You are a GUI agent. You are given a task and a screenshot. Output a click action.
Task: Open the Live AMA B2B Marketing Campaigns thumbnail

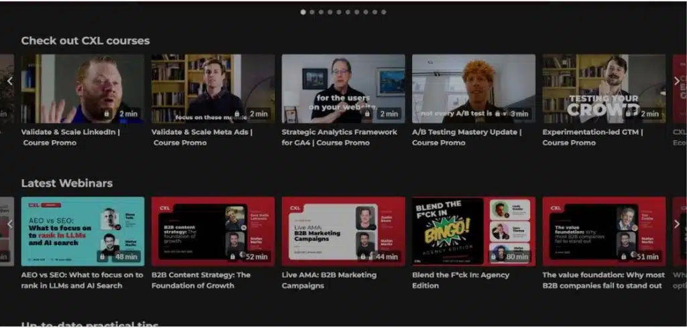click(343, 232)
